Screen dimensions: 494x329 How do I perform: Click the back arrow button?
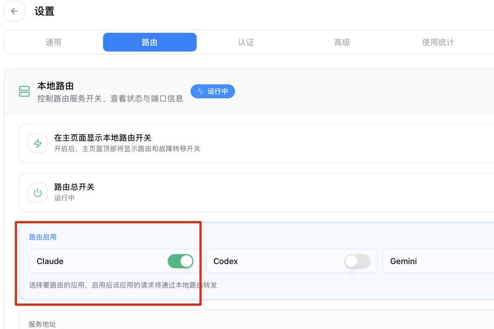(14, 11)
